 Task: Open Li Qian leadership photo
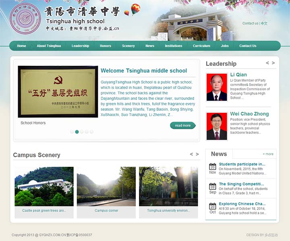[x=217, y=87]
